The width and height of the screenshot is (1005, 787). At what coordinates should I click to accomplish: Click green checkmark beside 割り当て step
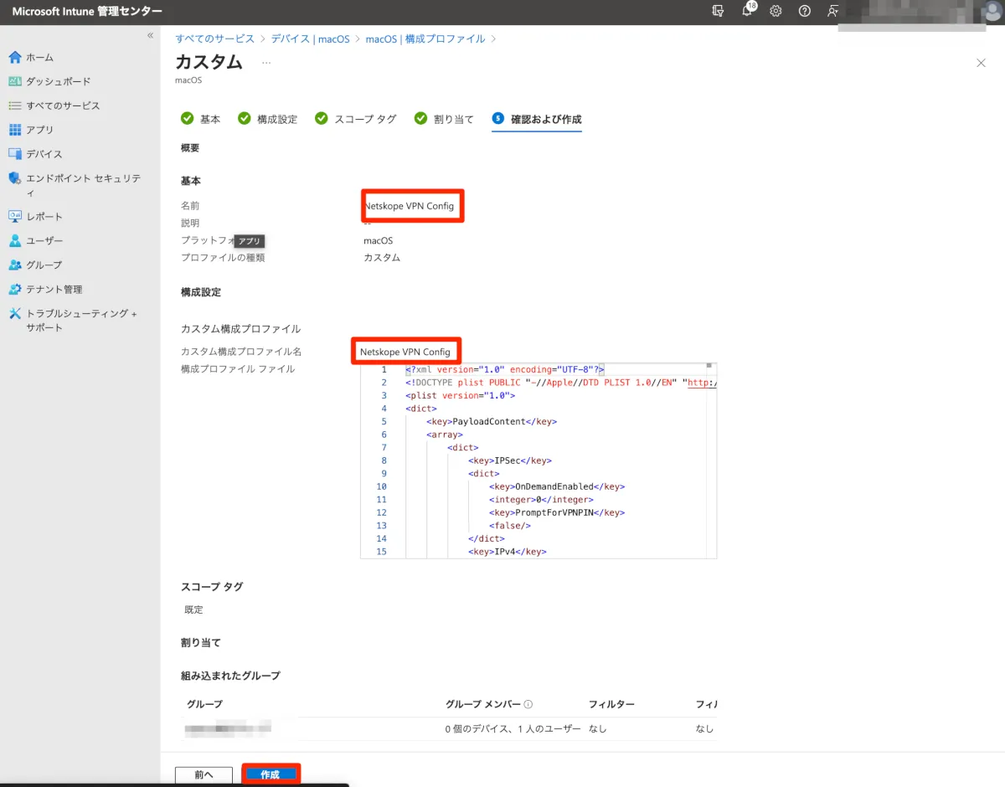click(420, 118)
